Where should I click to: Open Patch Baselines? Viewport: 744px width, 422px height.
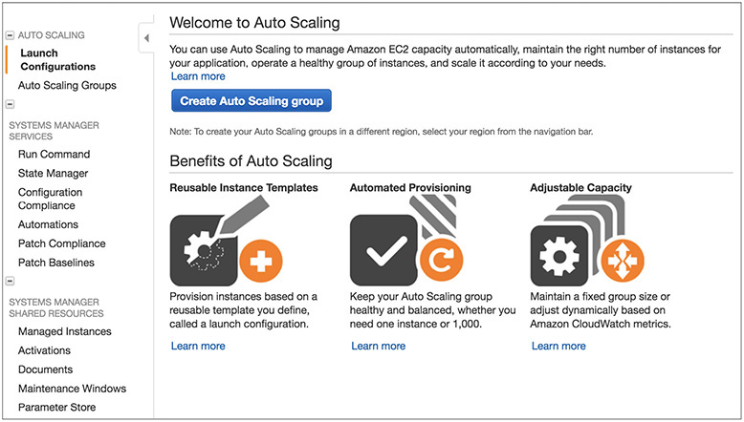click(x=56, y=263)
